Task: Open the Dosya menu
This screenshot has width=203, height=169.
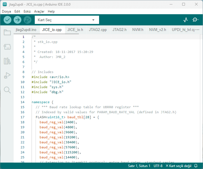Action: click(x=6, y=11)
